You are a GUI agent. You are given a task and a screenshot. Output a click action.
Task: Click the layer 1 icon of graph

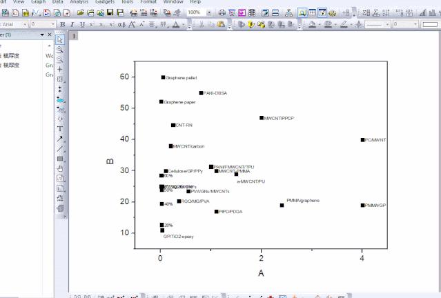(x=74, y=36)
